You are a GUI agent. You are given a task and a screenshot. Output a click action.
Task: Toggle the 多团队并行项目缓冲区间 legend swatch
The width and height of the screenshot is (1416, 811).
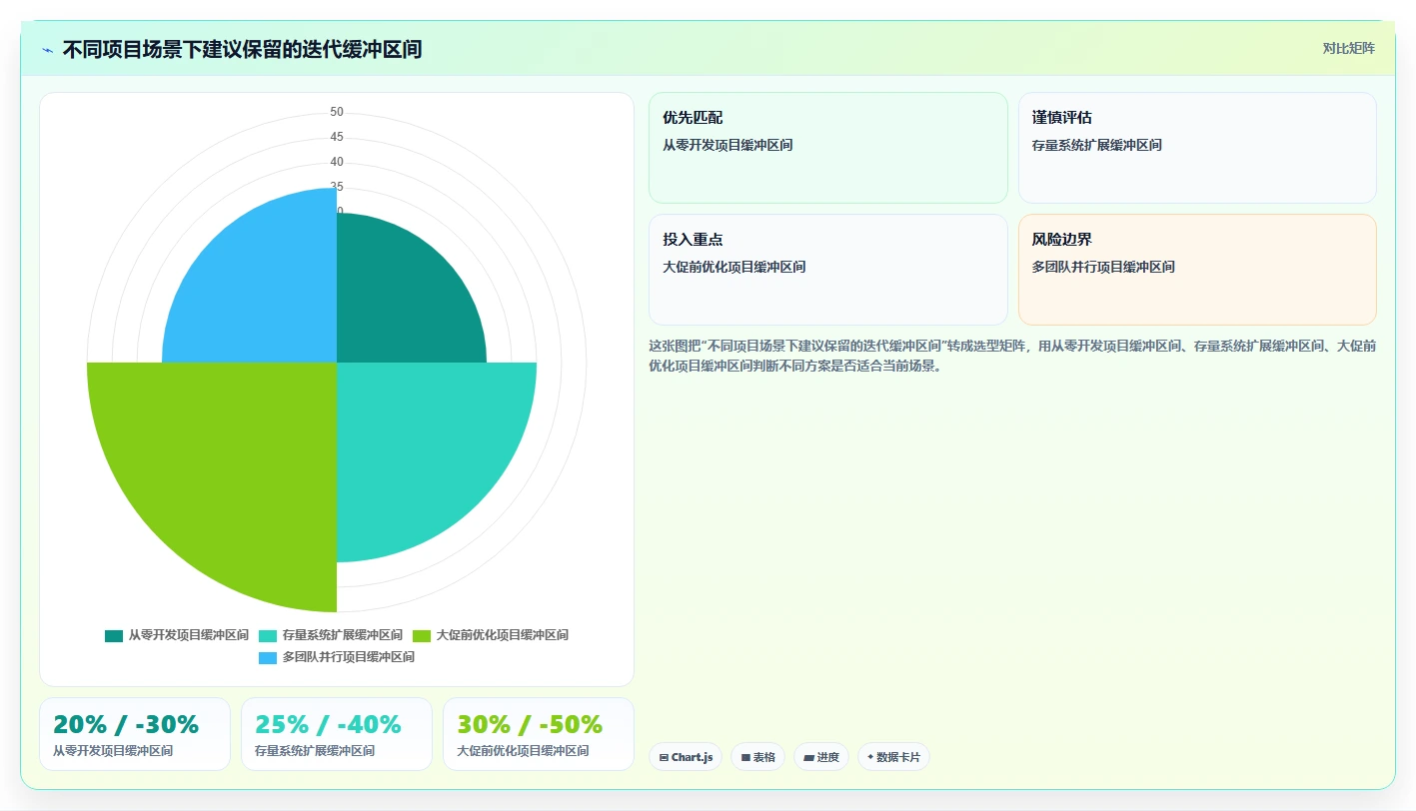(267, 657)
